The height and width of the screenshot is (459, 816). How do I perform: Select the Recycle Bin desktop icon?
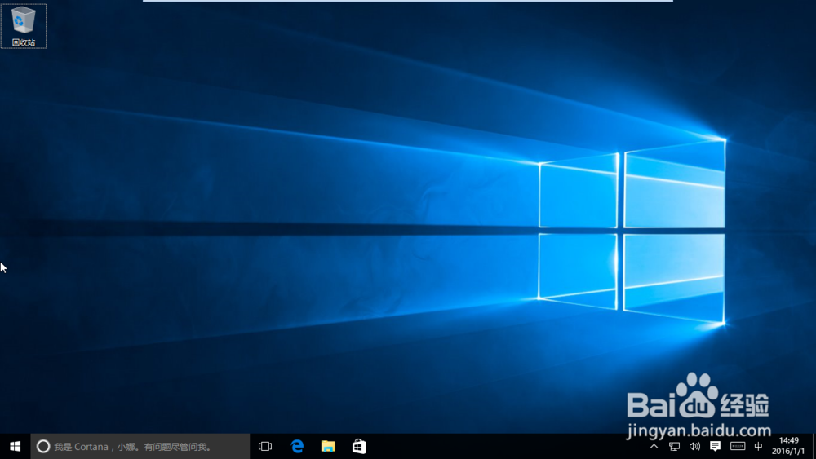(x=24, y=26)
